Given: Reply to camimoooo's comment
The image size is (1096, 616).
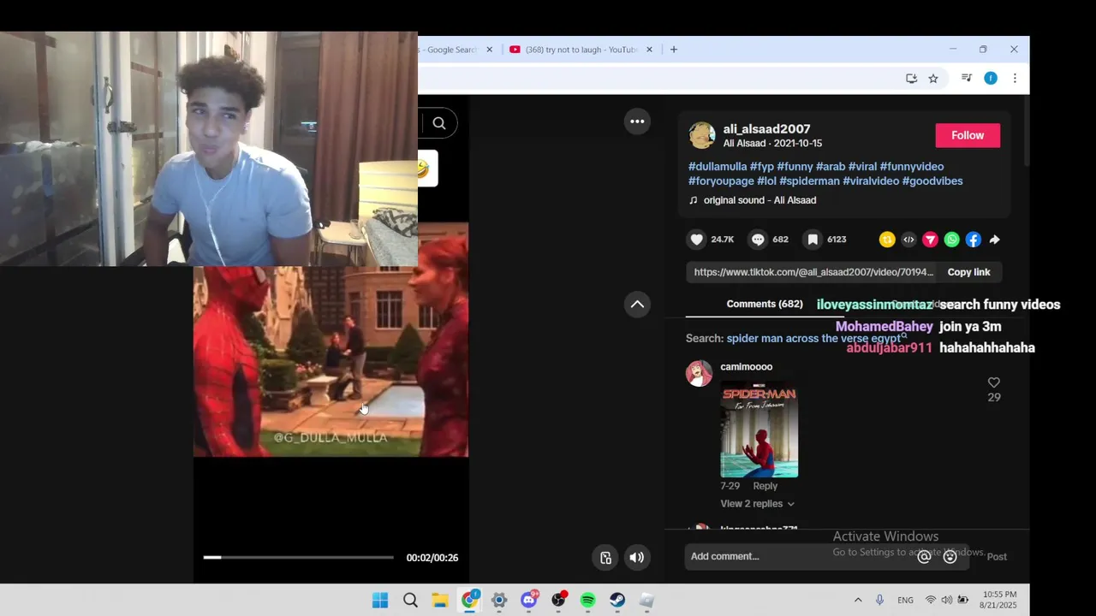Looking at the screenshot, I should [765, 486].
